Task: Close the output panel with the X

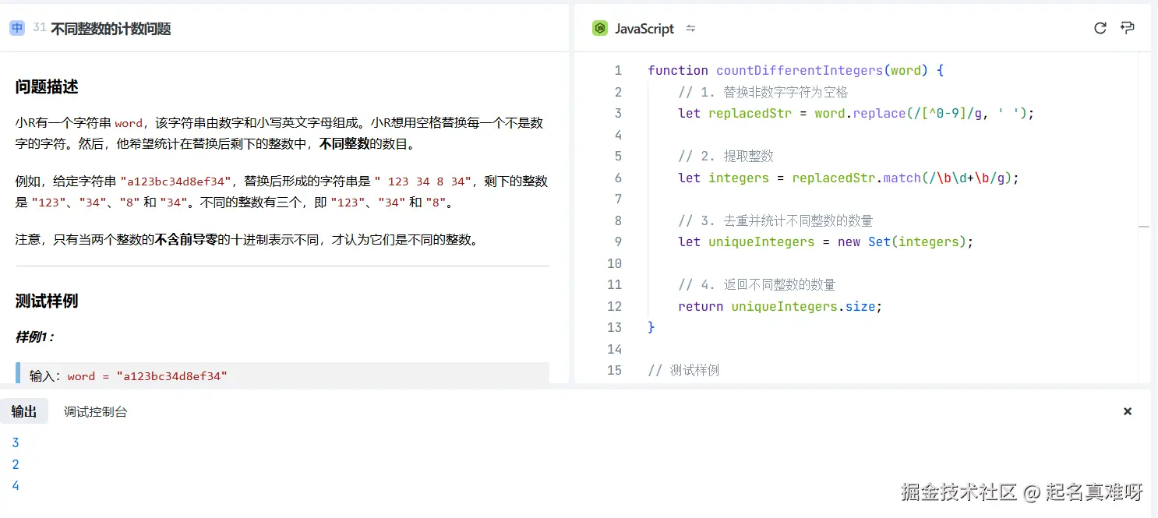Action: coord(1127,411)
